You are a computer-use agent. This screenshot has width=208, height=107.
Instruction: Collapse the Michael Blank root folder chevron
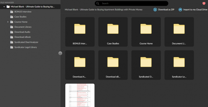pos(4,7)
